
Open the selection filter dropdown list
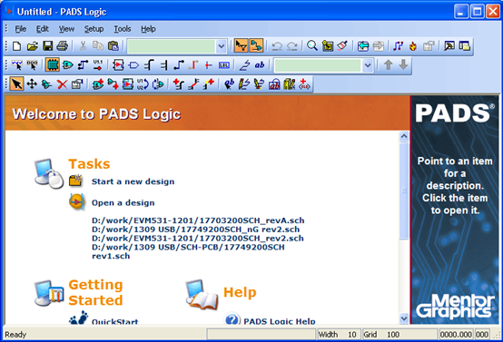click(368, 65)
